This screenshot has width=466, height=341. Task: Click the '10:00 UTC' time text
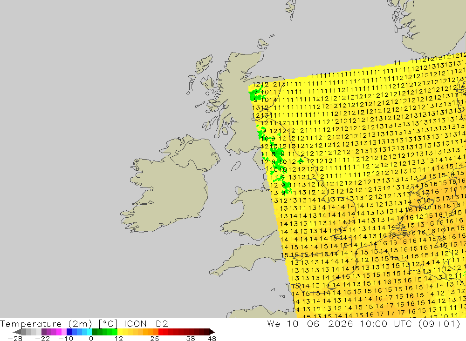pyautogui.click(x=386, y=323)
